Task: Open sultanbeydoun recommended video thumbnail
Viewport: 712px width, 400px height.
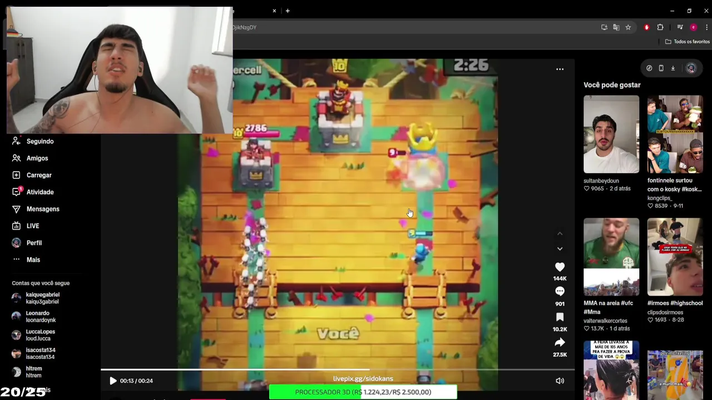Action: [611, 134]
